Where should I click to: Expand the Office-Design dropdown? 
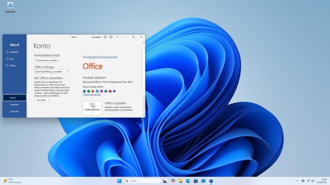coord(51,72)
